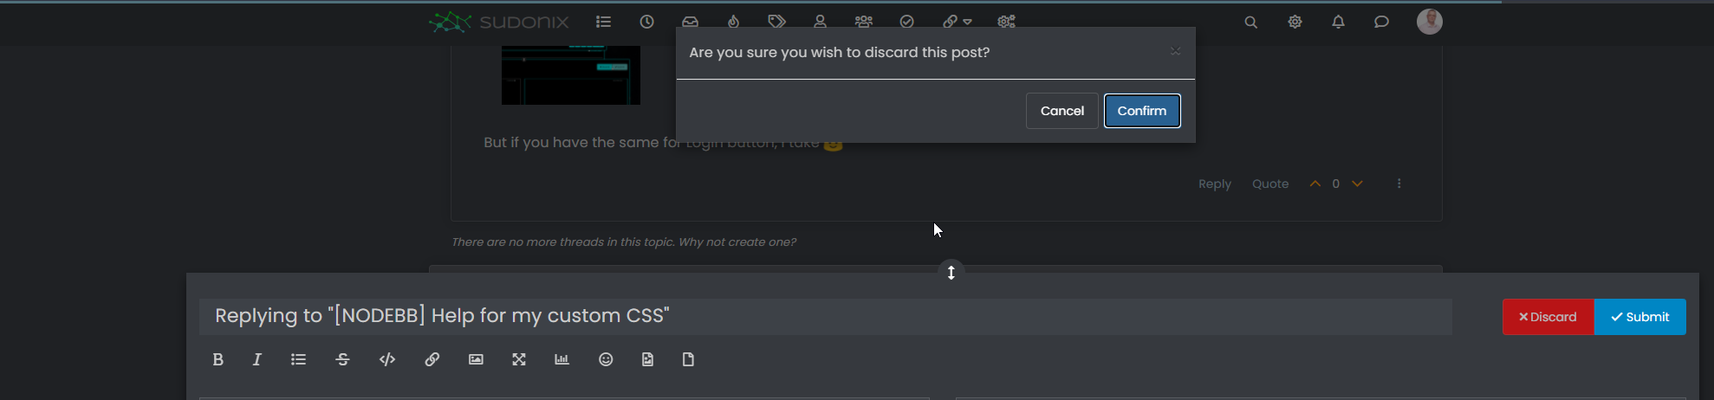The width and height of the screenshot is (1714, 400).
Task: Cancel the discard post dialog
Action: 1062,111
